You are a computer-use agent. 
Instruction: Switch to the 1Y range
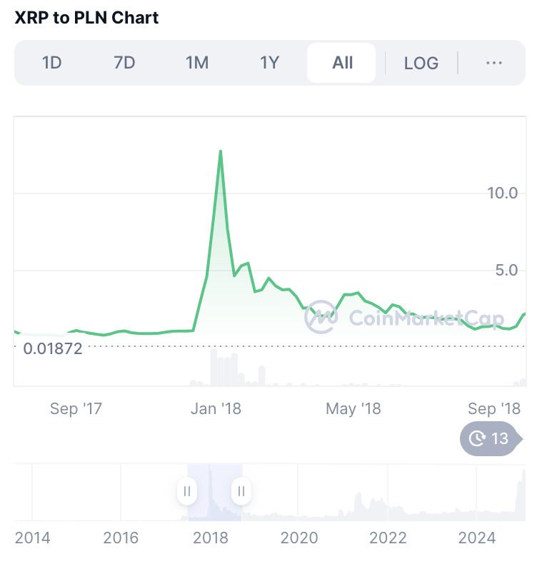(x=270, y=63)
